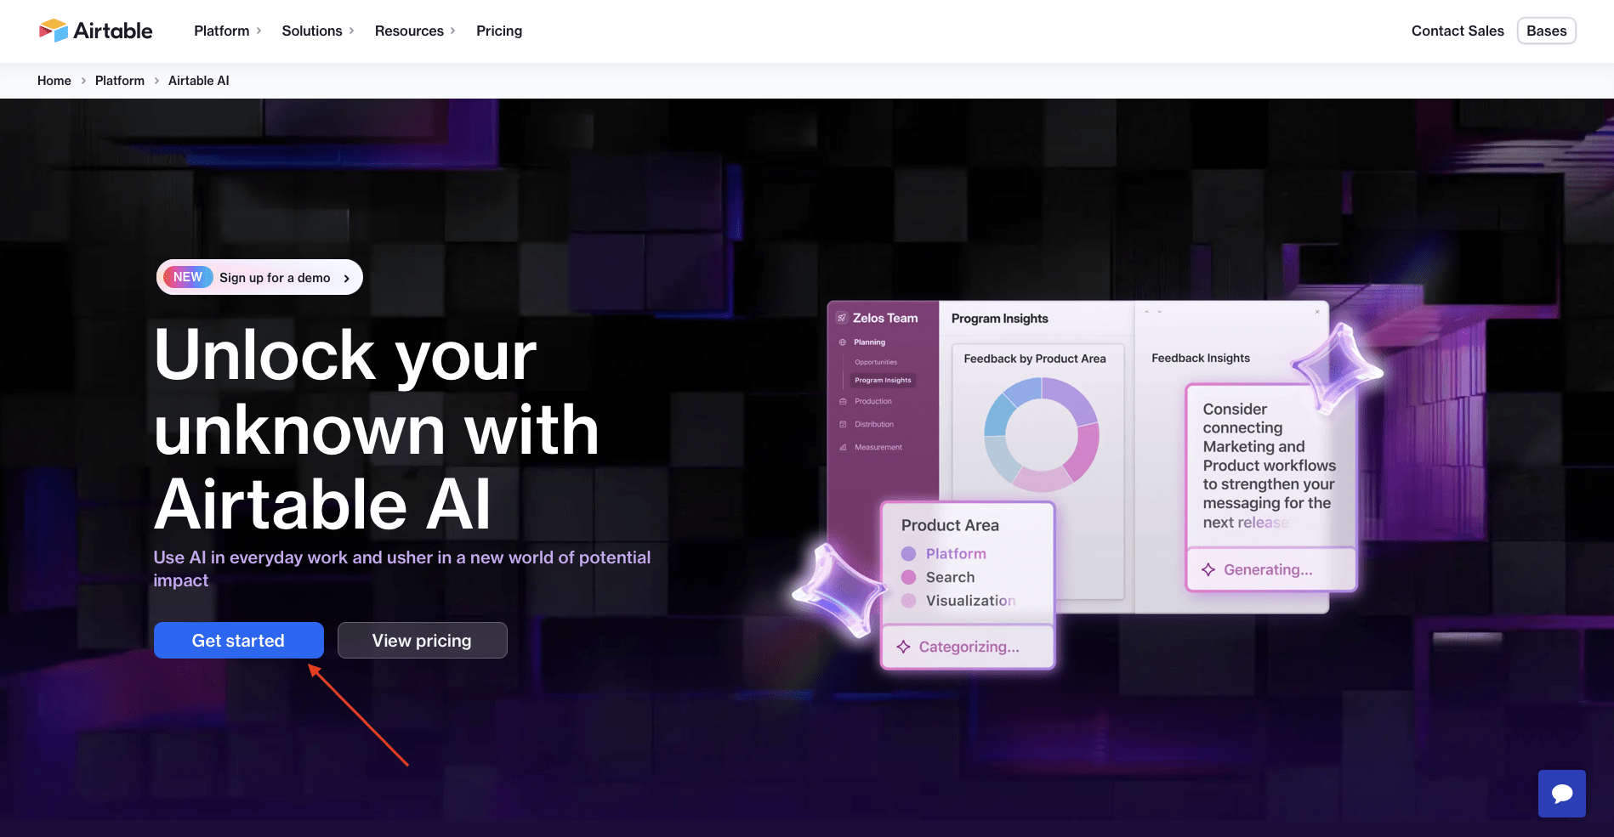Click the Get started button
This screenshot has width=1614, height=837.
pos(238,640)
